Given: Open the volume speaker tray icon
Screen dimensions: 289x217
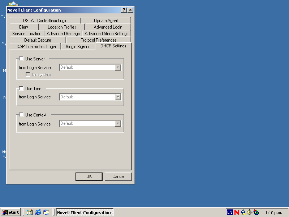Looking at the screenshot, I should (249, 212).
